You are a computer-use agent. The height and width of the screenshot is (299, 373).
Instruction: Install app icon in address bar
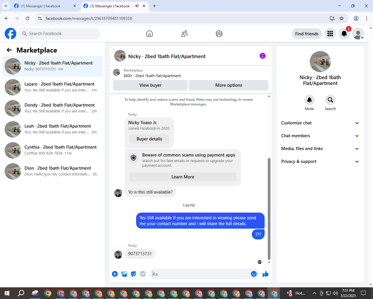[332, 18]
